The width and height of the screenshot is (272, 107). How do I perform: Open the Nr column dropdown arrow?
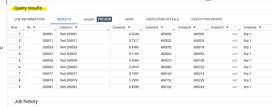[x=34, y=27]
